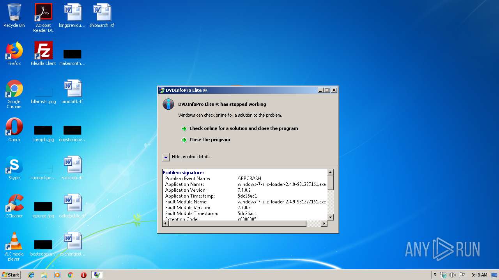
Task: Select the questionenv file icon
Action: tap(73, 133)
